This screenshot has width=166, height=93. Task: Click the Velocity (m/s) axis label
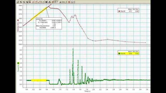coord(18,27)
